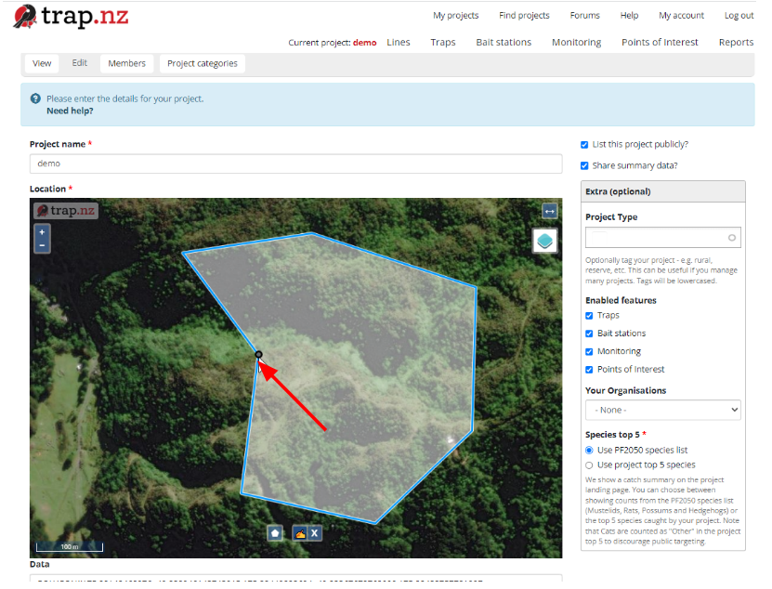Open the Bait stations menu
Screen dimensions: 772x589
[504, 43]
